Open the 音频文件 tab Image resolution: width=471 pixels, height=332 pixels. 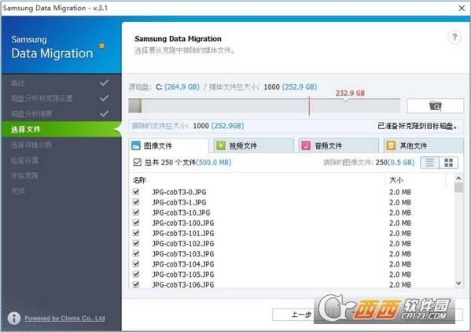pyautogui.click(x=339, y=146)
